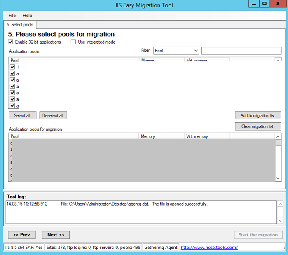
Task: Click Gathering Agent status entry
Action: point(161,248)
